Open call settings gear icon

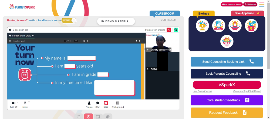point(10,30)
